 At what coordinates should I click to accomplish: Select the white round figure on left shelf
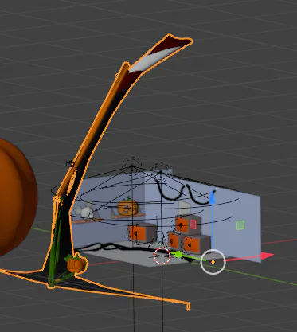pyautogui.click(x=84, y=210)
